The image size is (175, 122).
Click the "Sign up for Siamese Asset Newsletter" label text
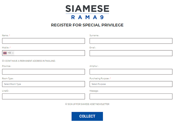[x=89, y=104]
